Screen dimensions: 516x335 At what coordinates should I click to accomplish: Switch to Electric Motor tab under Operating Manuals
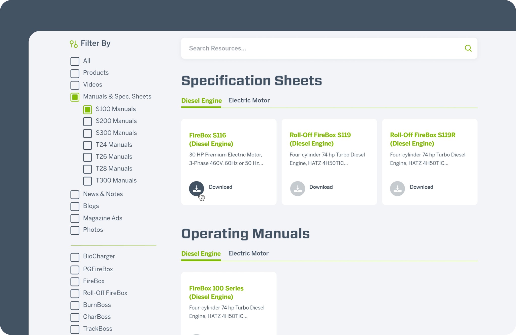tap(248, 253)
